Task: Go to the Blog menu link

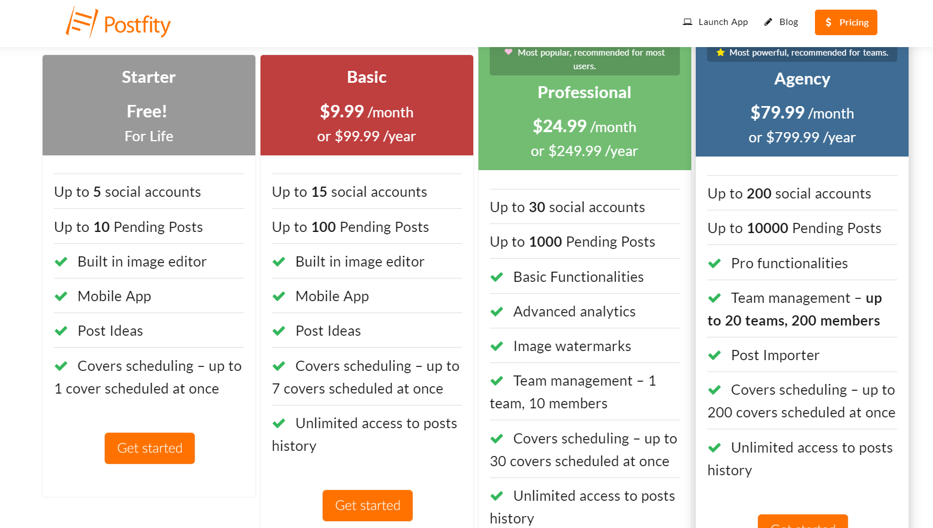Action: 788,22
